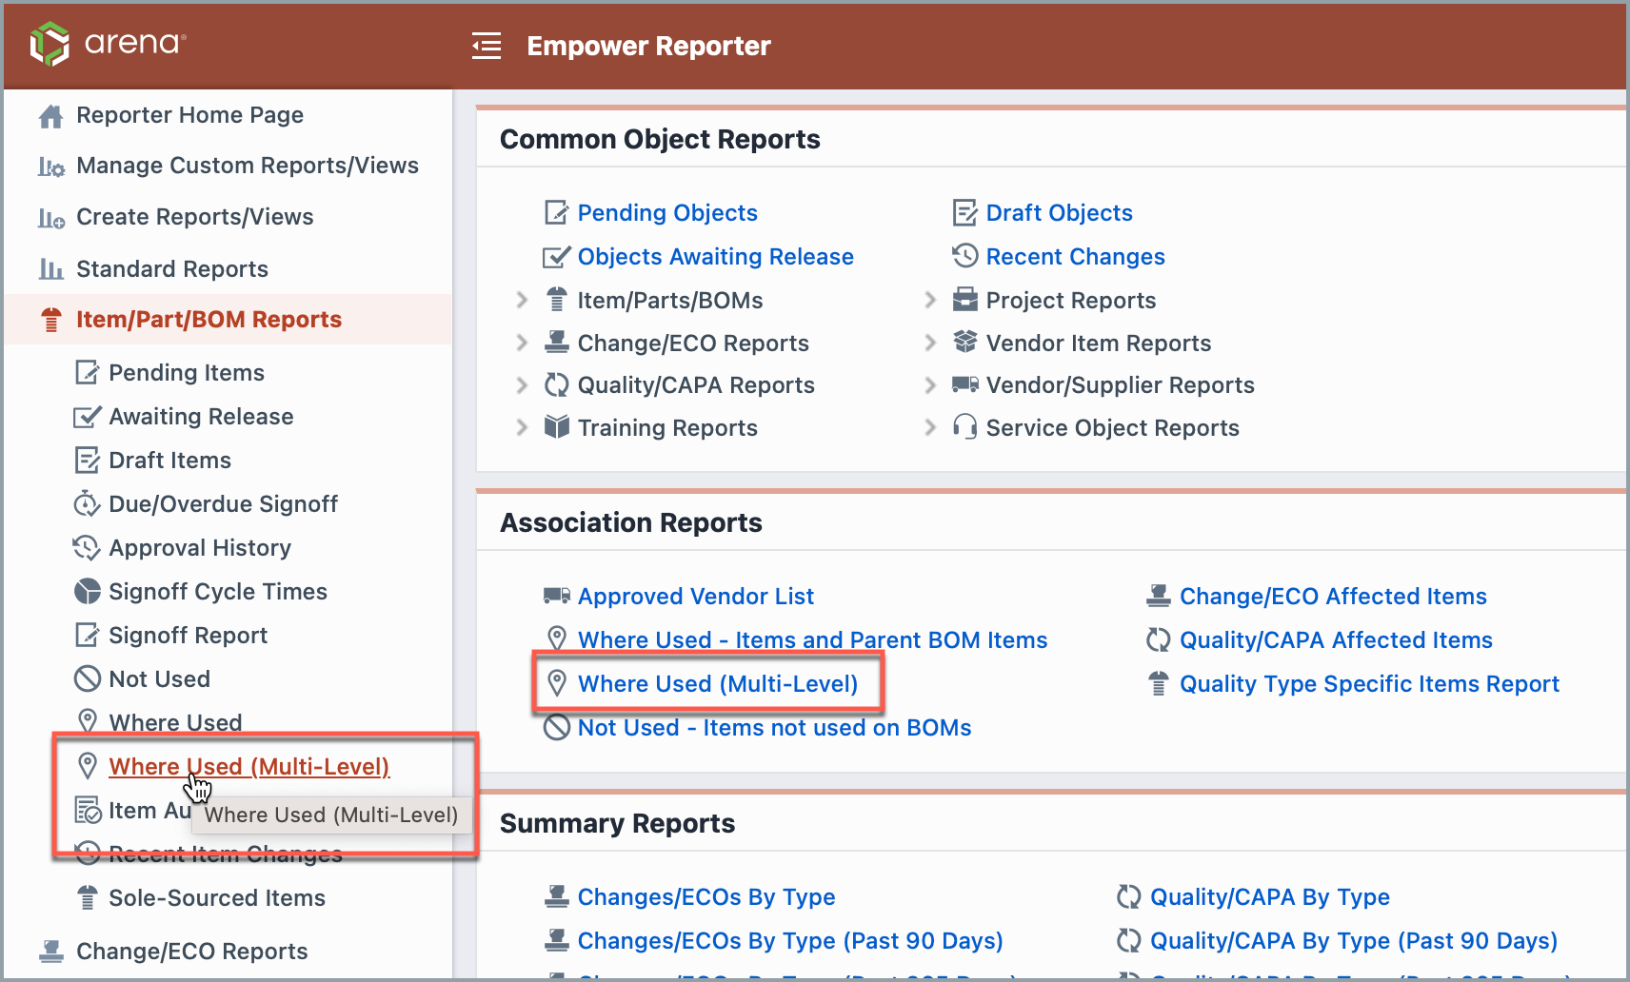1630x982 pixels.
Task: Click the prohibited icon beside Not Used - Items not used on BOMs
Action: point(556,727)
